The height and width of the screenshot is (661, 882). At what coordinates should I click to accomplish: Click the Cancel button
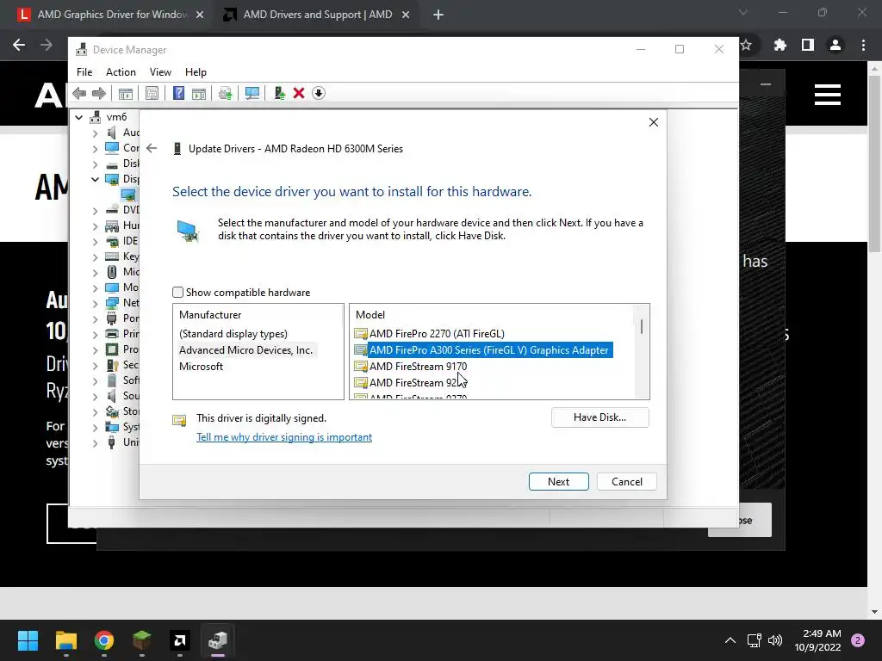coord(627,482)
